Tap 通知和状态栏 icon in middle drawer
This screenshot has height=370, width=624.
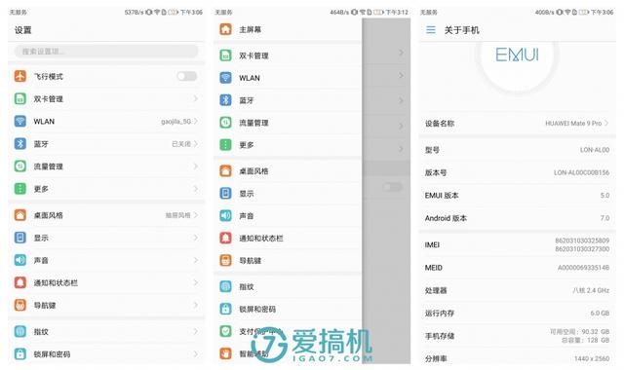click(x=225, y=238)
